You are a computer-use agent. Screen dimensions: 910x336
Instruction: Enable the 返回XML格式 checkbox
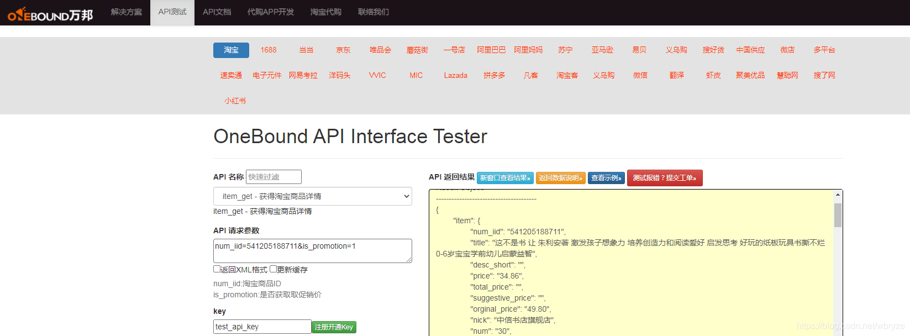(x=217, y=269)
